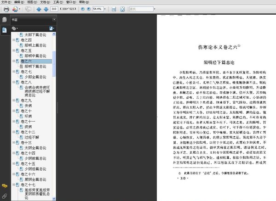This screenshot has height=201, width=276.
Task: Collapse the 卷之八 bookmark node
Action: tap(14, 82)
